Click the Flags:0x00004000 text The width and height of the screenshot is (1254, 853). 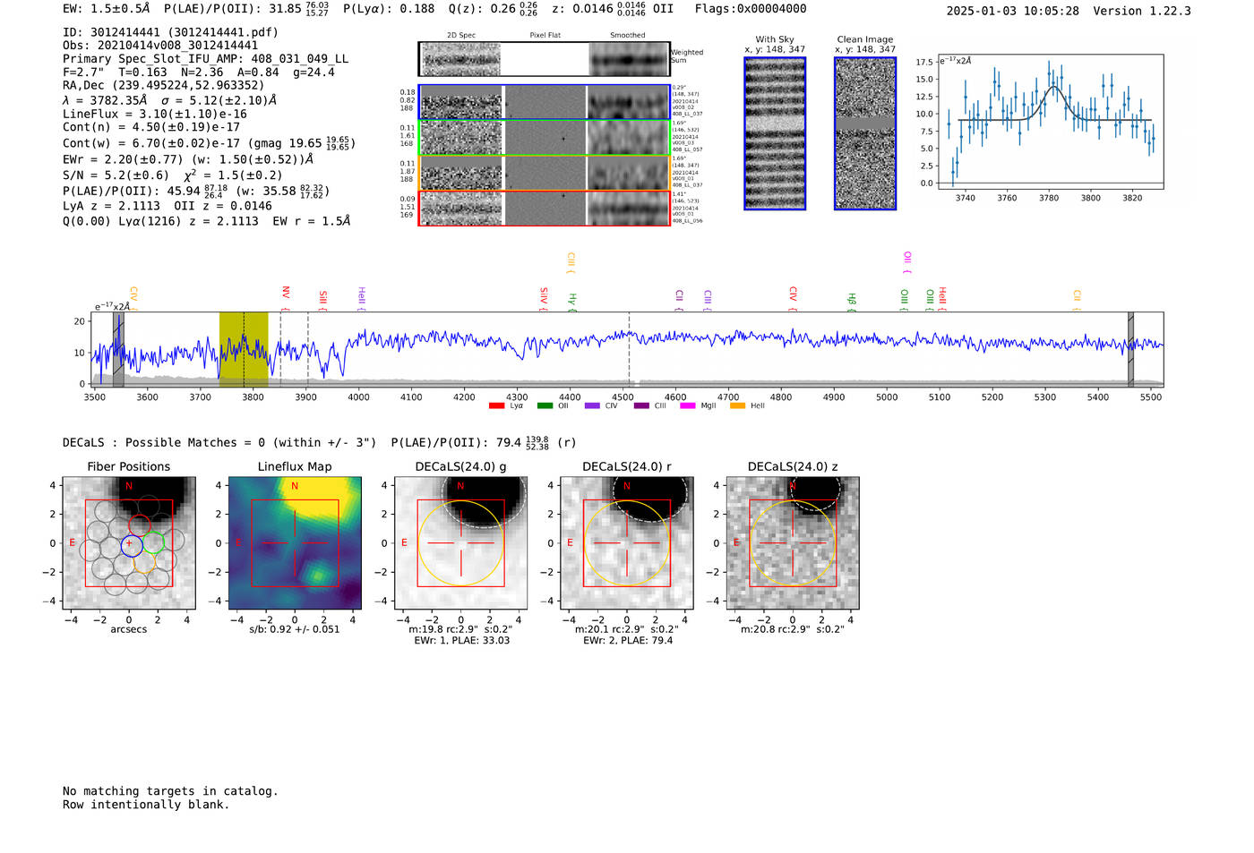[x=751, y=9]
